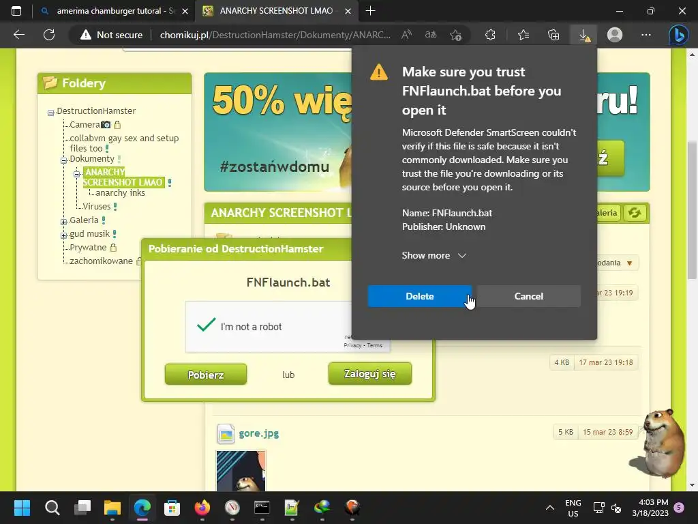Open the Downloads icon with warning
The image size is (698, 524).
[584, 35]
